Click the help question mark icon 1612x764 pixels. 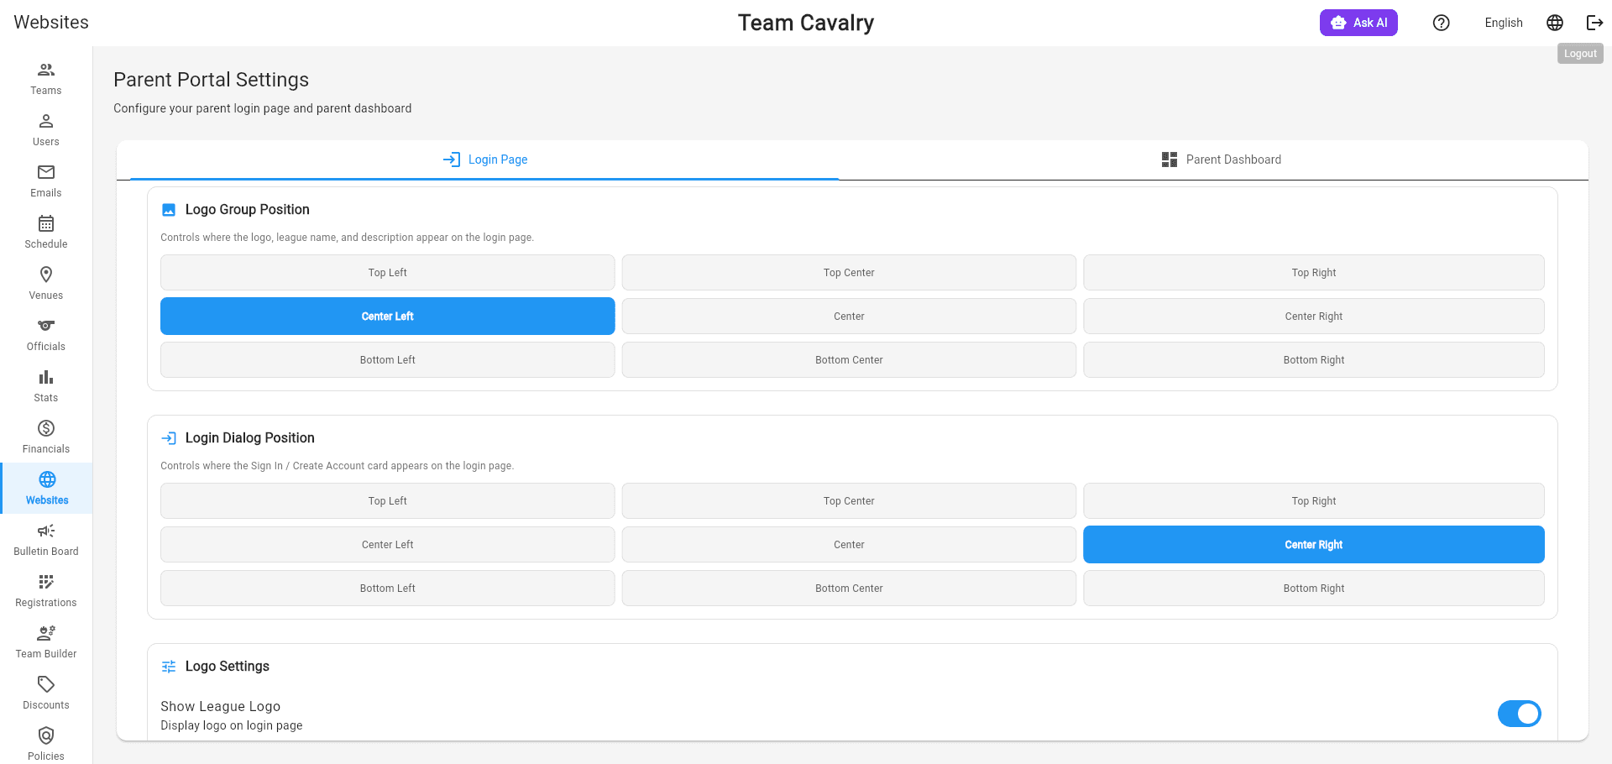[1442, 23]
